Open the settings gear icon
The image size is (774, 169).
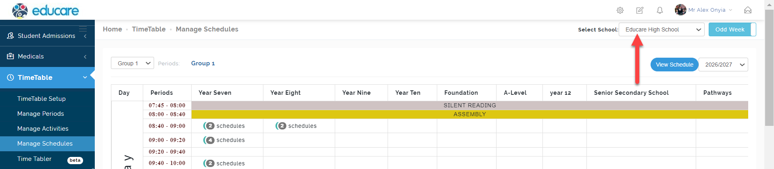(620, 10)
